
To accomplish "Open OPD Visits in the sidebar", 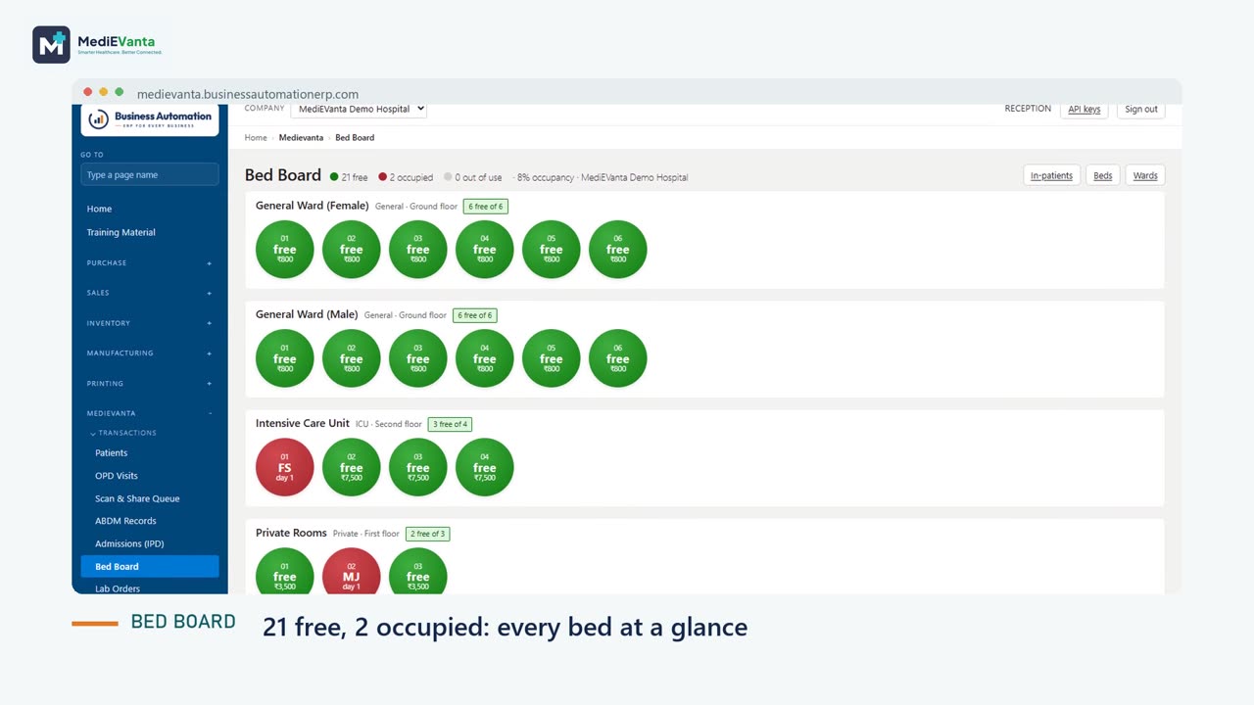I will (x=117, y=476).
